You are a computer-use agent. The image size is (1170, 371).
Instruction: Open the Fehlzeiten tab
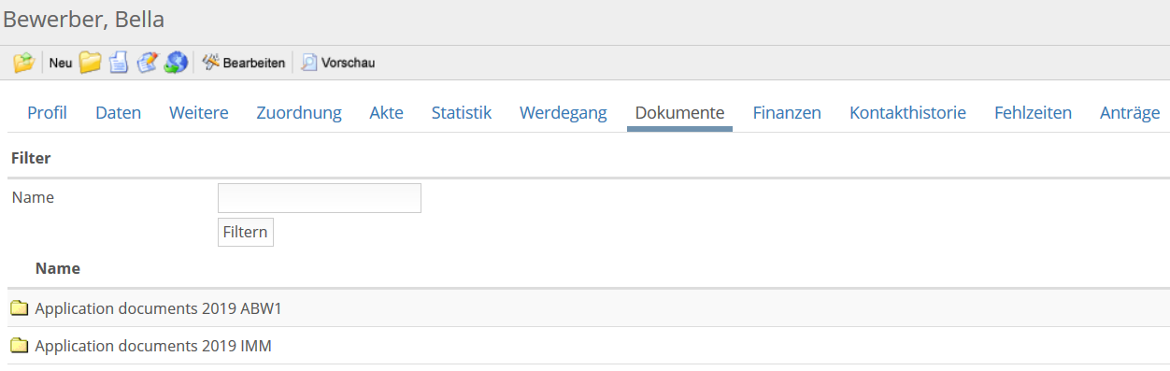(x=1033, y=113)
